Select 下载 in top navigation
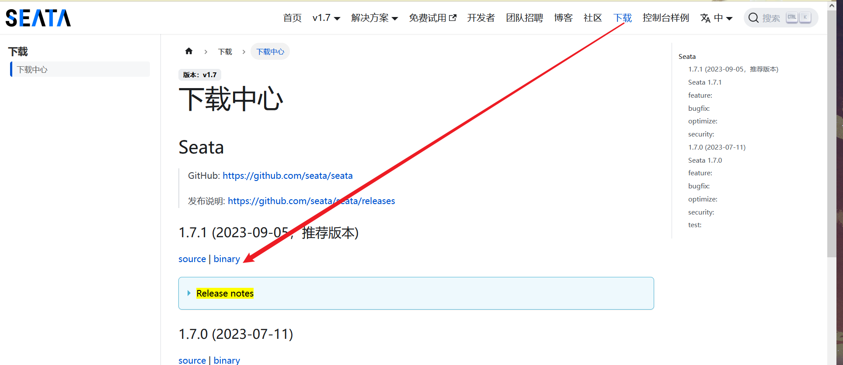843x365 pixels. (x=623, y=18)
